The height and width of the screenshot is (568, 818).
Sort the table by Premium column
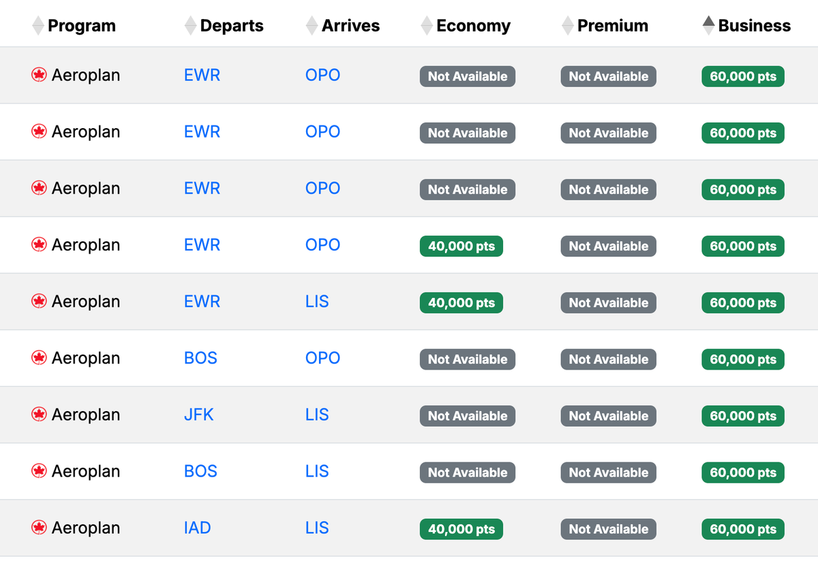pyautogui.click(x=566, y=25)
